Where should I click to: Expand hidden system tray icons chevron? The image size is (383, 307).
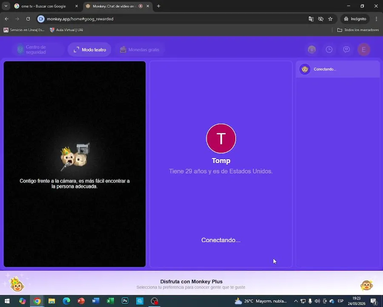click(x=296, y=301)
